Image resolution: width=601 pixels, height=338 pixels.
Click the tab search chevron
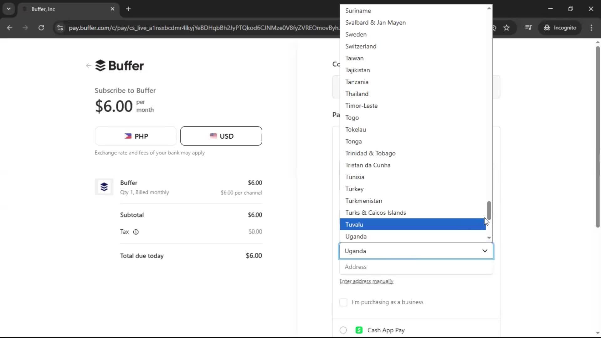[x=9, y=9]
